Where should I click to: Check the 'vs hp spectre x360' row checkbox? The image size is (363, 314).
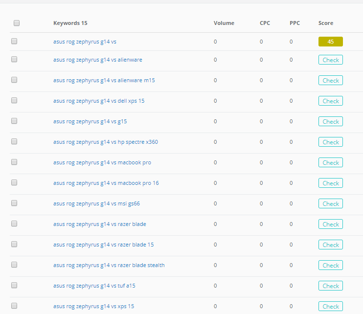click(x=14, y=141)
